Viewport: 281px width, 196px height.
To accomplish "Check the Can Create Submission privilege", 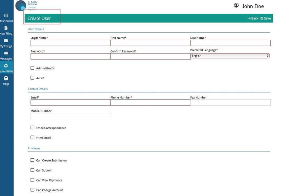I will [32, 160].
